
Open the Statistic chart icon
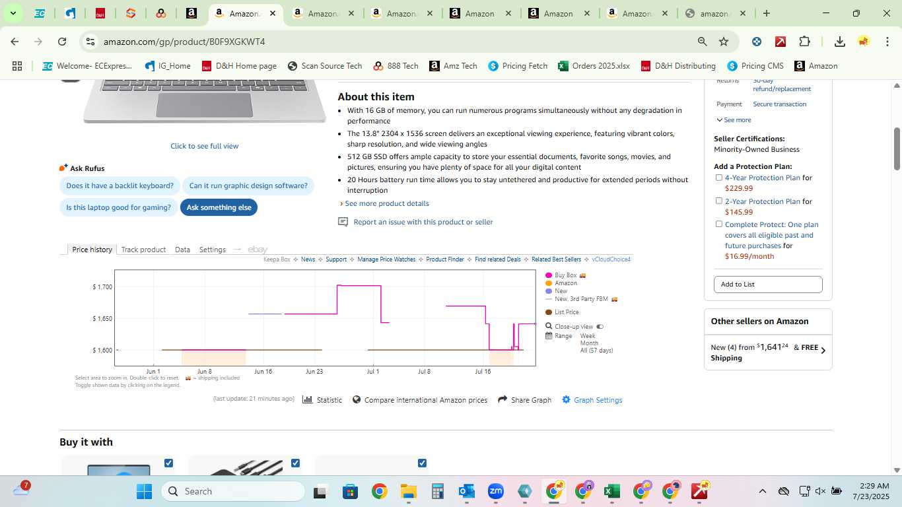tap(307, 399)
